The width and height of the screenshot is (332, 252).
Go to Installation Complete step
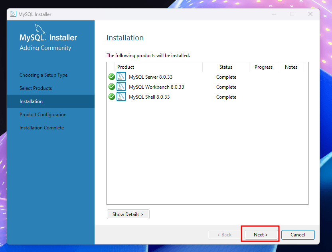[42, 128]
